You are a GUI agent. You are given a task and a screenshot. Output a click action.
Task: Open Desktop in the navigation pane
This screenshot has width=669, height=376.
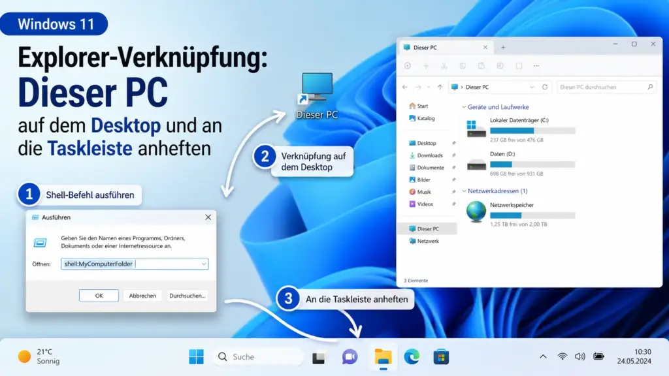click(x=423, y=143)
